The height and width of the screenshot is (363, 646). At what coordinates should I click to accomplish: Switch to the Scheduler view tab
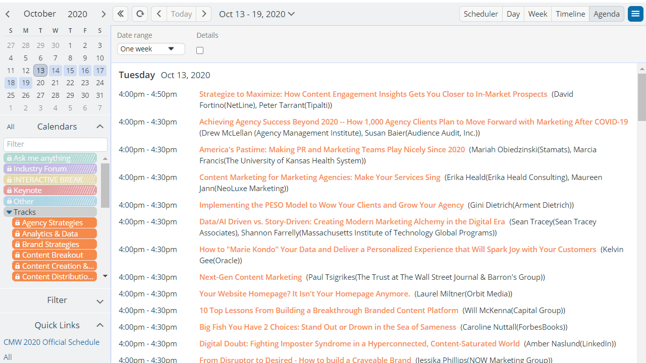[x=480, y=14]
